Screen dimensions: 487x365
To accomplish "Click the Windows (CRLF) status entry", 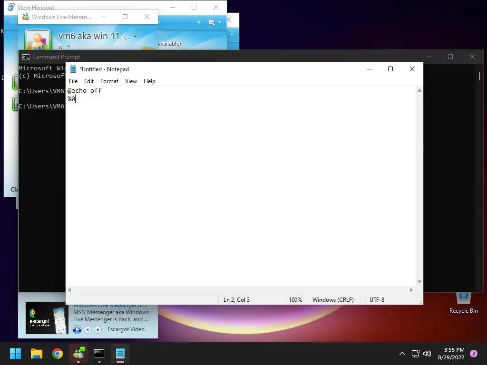I will coord(333,300).
